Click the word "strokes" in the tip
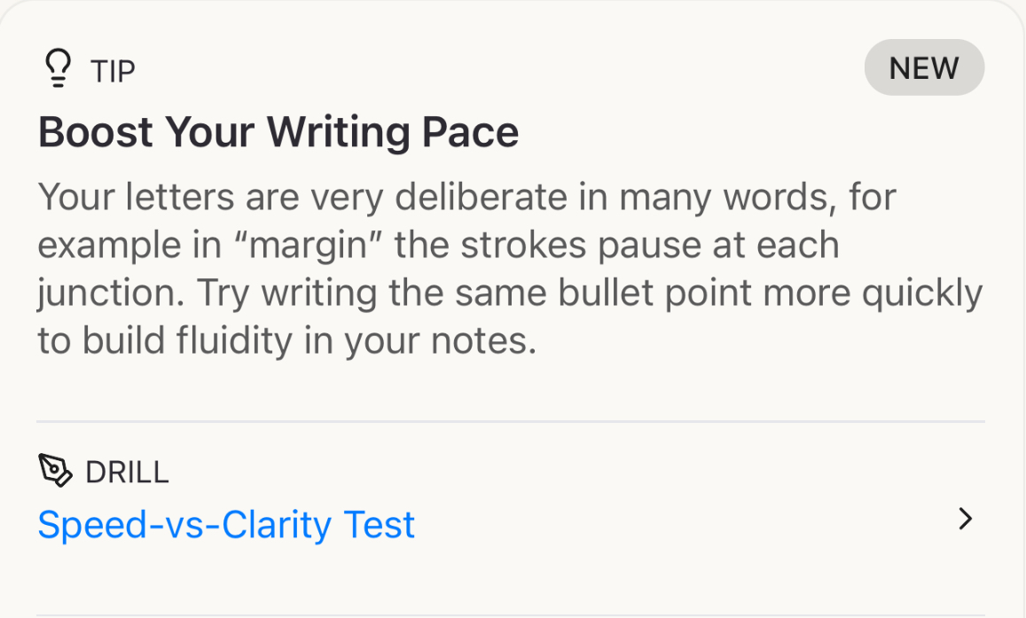The height and width of the screenshot is (618, 1026). point(509,246)
